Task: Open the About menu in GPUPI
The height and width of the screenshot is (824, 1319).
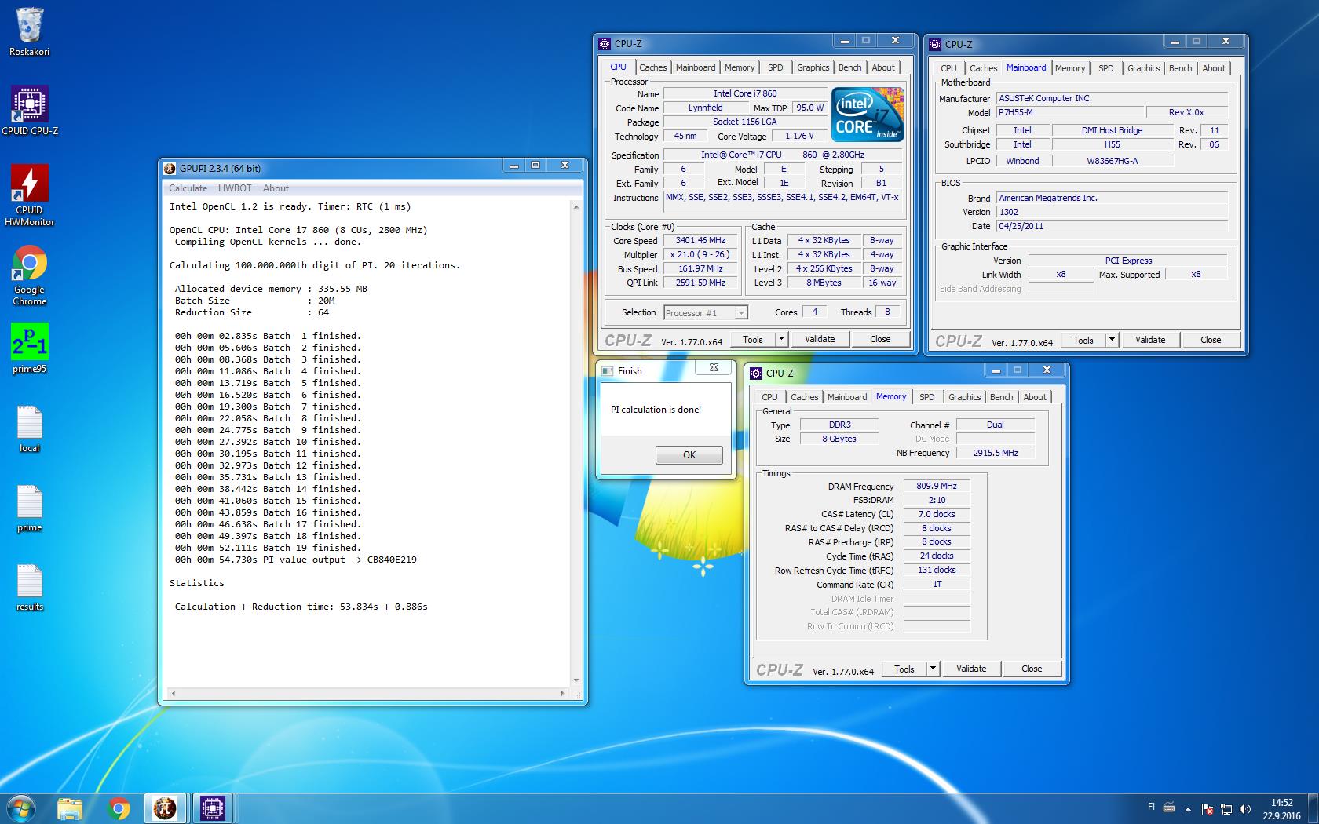Action: coord(276,188)
